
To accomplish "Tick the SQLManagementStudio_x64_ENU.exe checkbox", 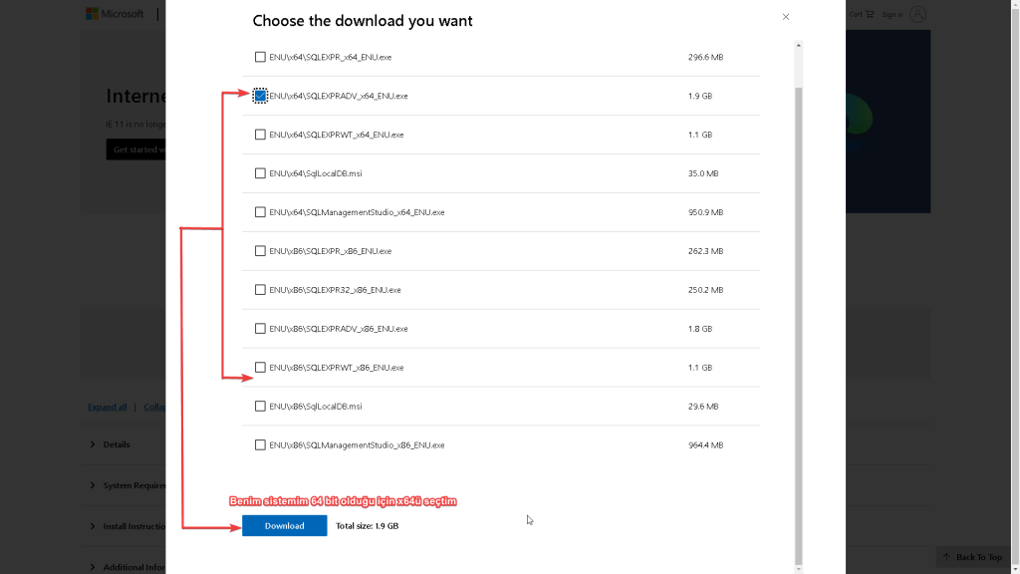I will pos(260,212).
